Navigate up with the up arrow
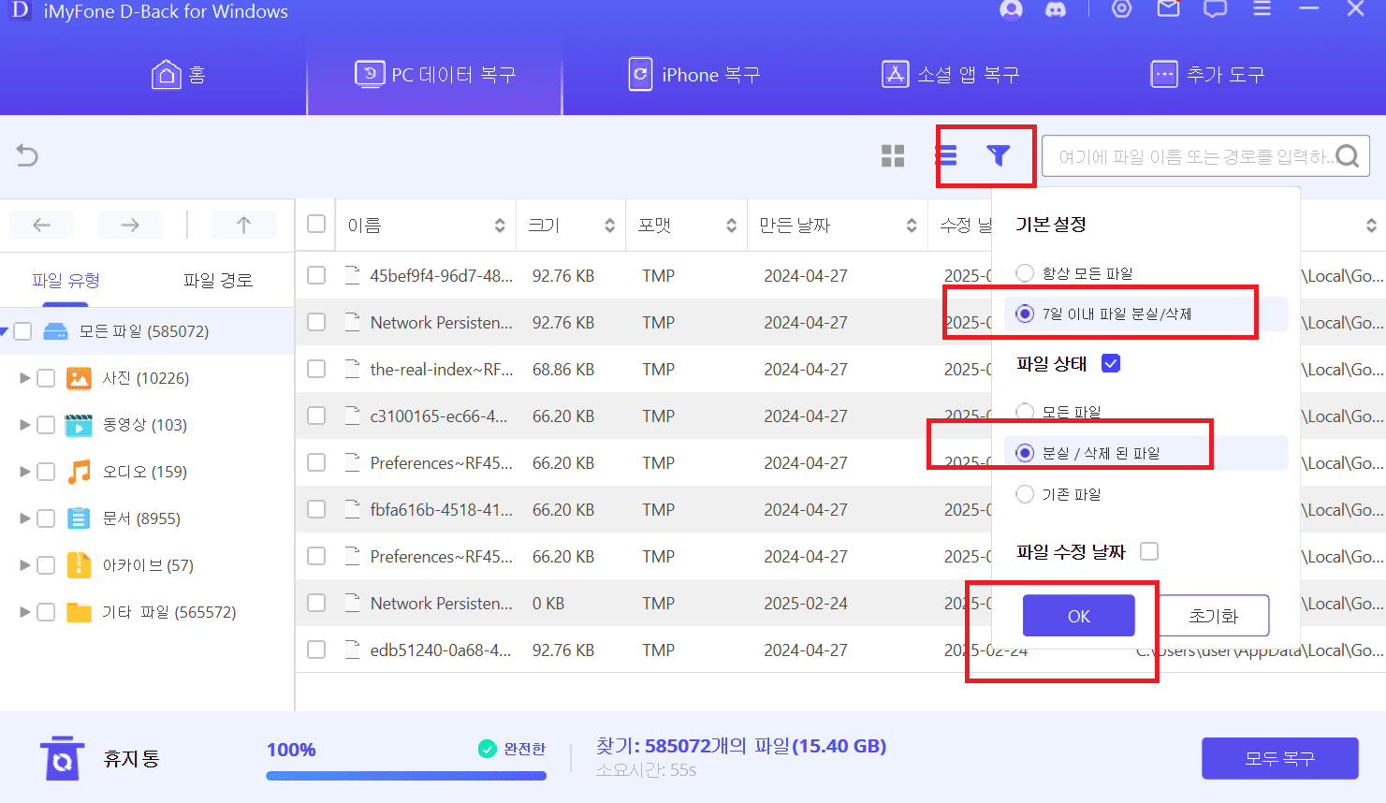This screenshot has height=803, width=1386. coord(243,225)
